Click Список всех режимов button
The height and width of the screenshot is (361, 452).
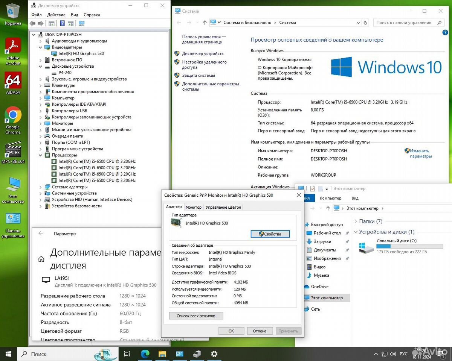tap(196, 316)
